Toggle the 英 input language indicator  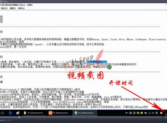tap(157, 113)
